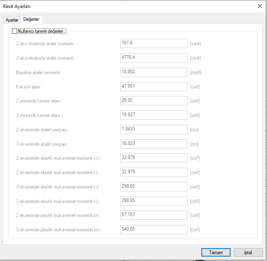The width and height of the screenshot is (267, 261).
Task: Click the 3 aksı atalet momenti field
Action: 154,58
